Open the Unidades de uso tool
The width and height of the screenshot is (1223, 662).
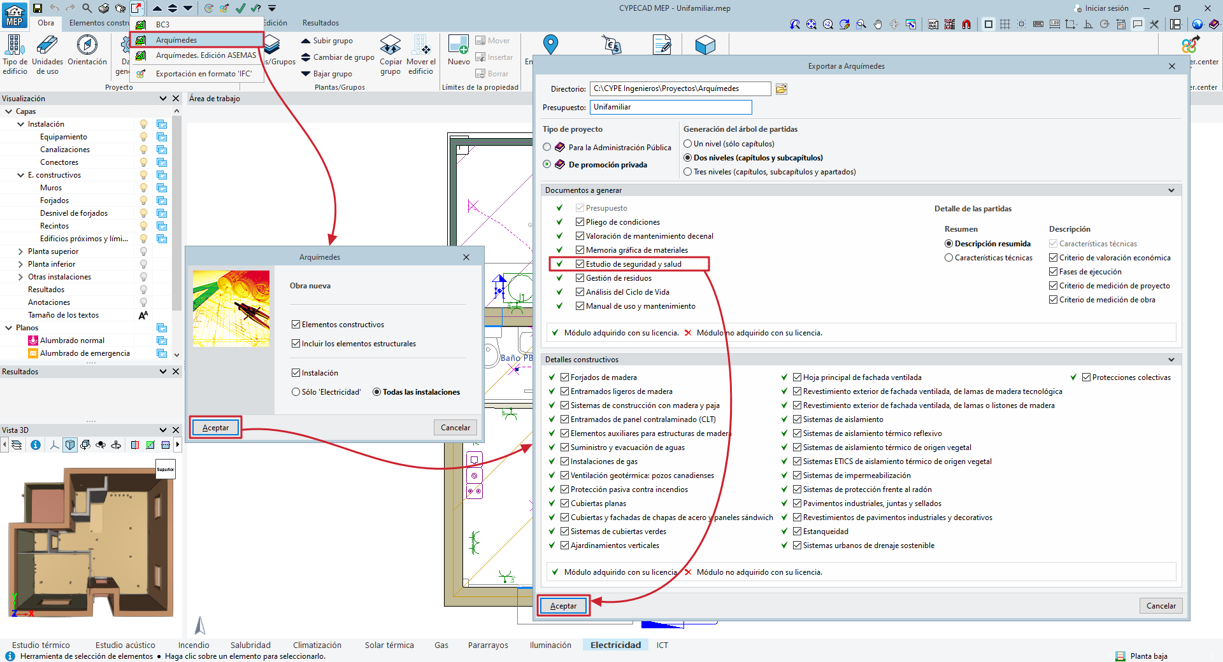coord(47,46)
